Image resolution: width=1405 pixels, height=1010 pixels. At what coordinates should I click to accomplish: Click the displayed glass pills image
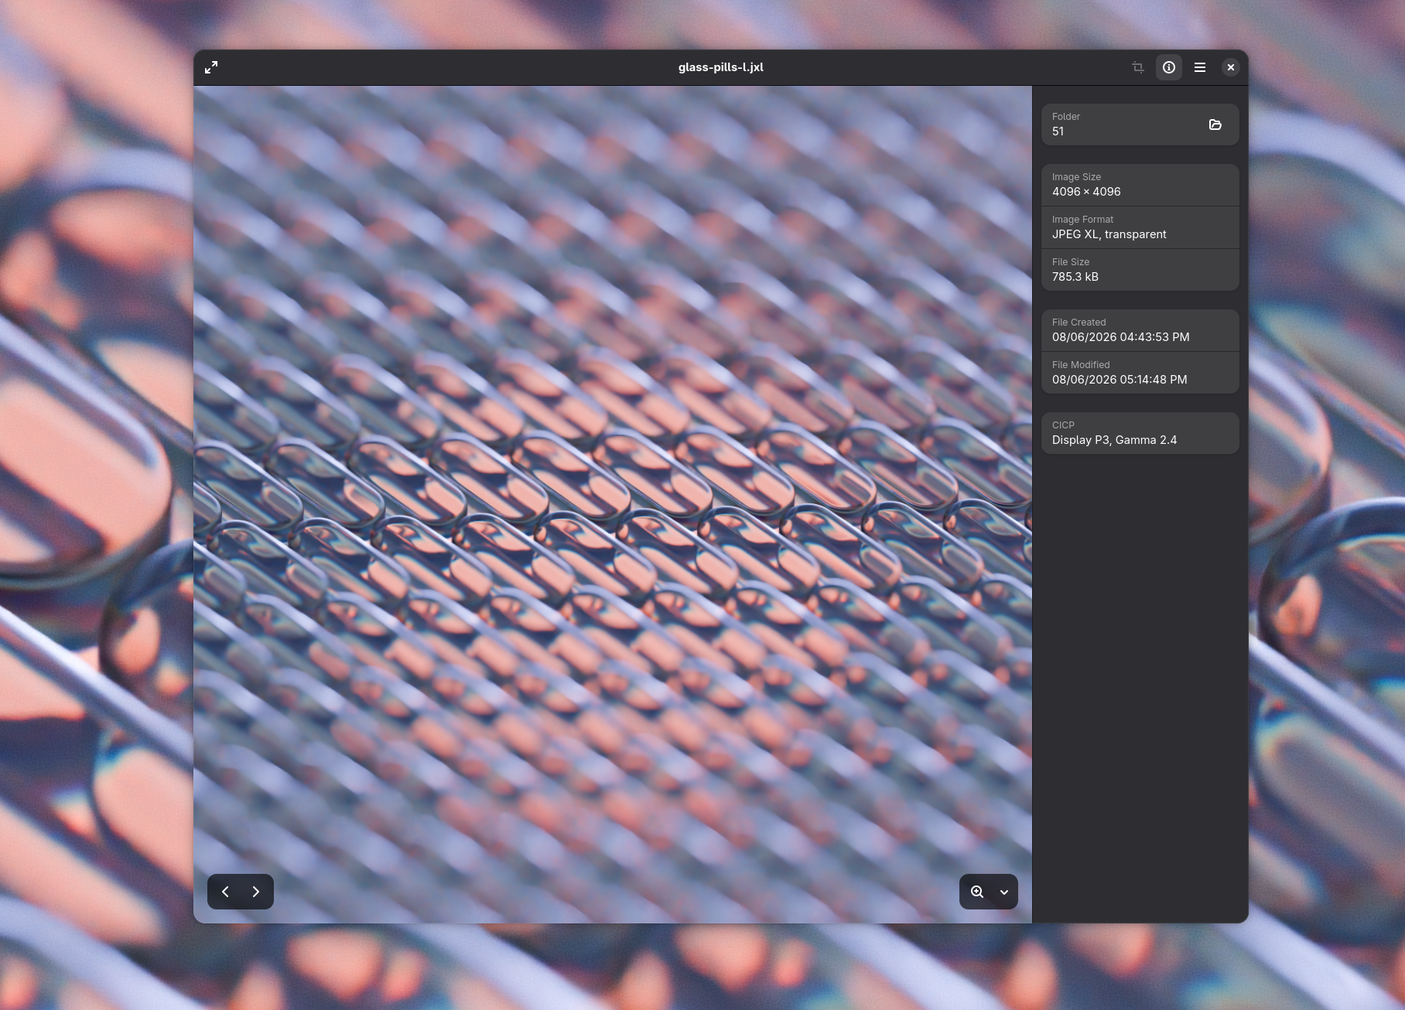point(613,504)
